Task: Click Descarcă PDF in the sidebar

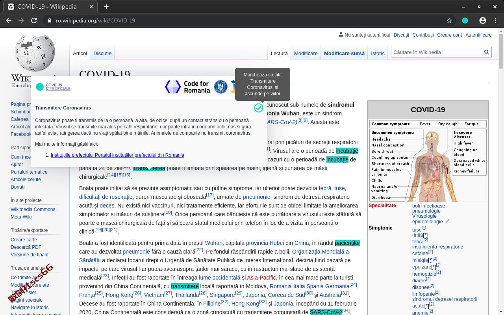Action: click(x=26, y=247)
